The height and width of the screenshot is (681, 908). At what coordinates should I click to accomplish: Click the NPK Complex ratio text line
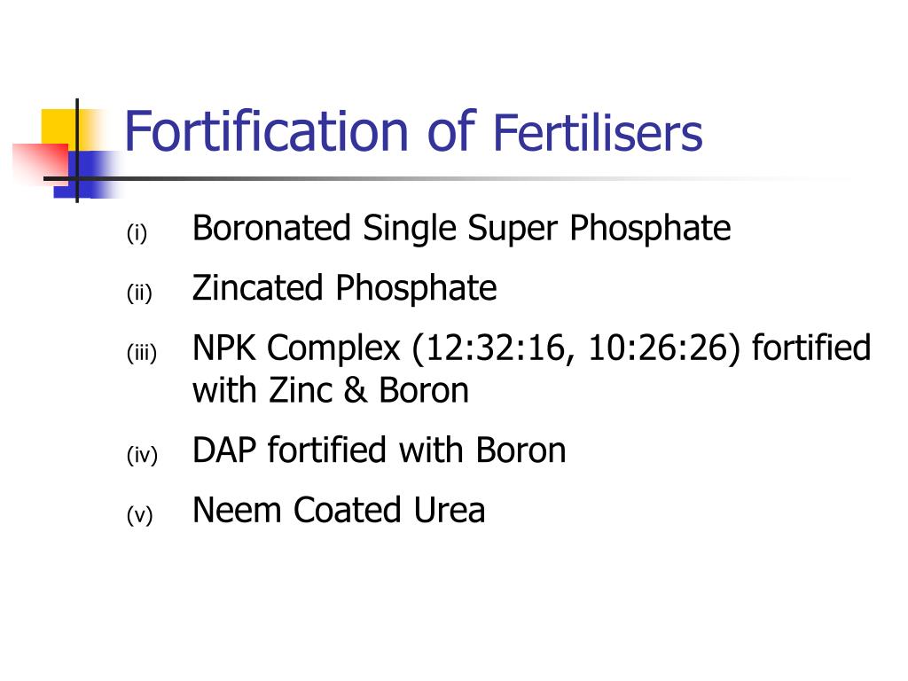point(532,348)
